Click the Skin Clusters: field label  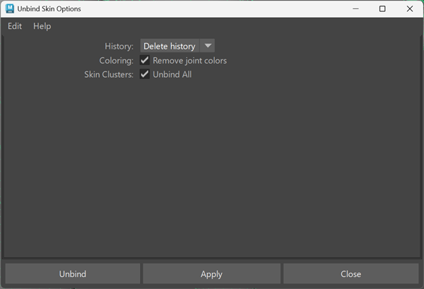click(109, 74)
